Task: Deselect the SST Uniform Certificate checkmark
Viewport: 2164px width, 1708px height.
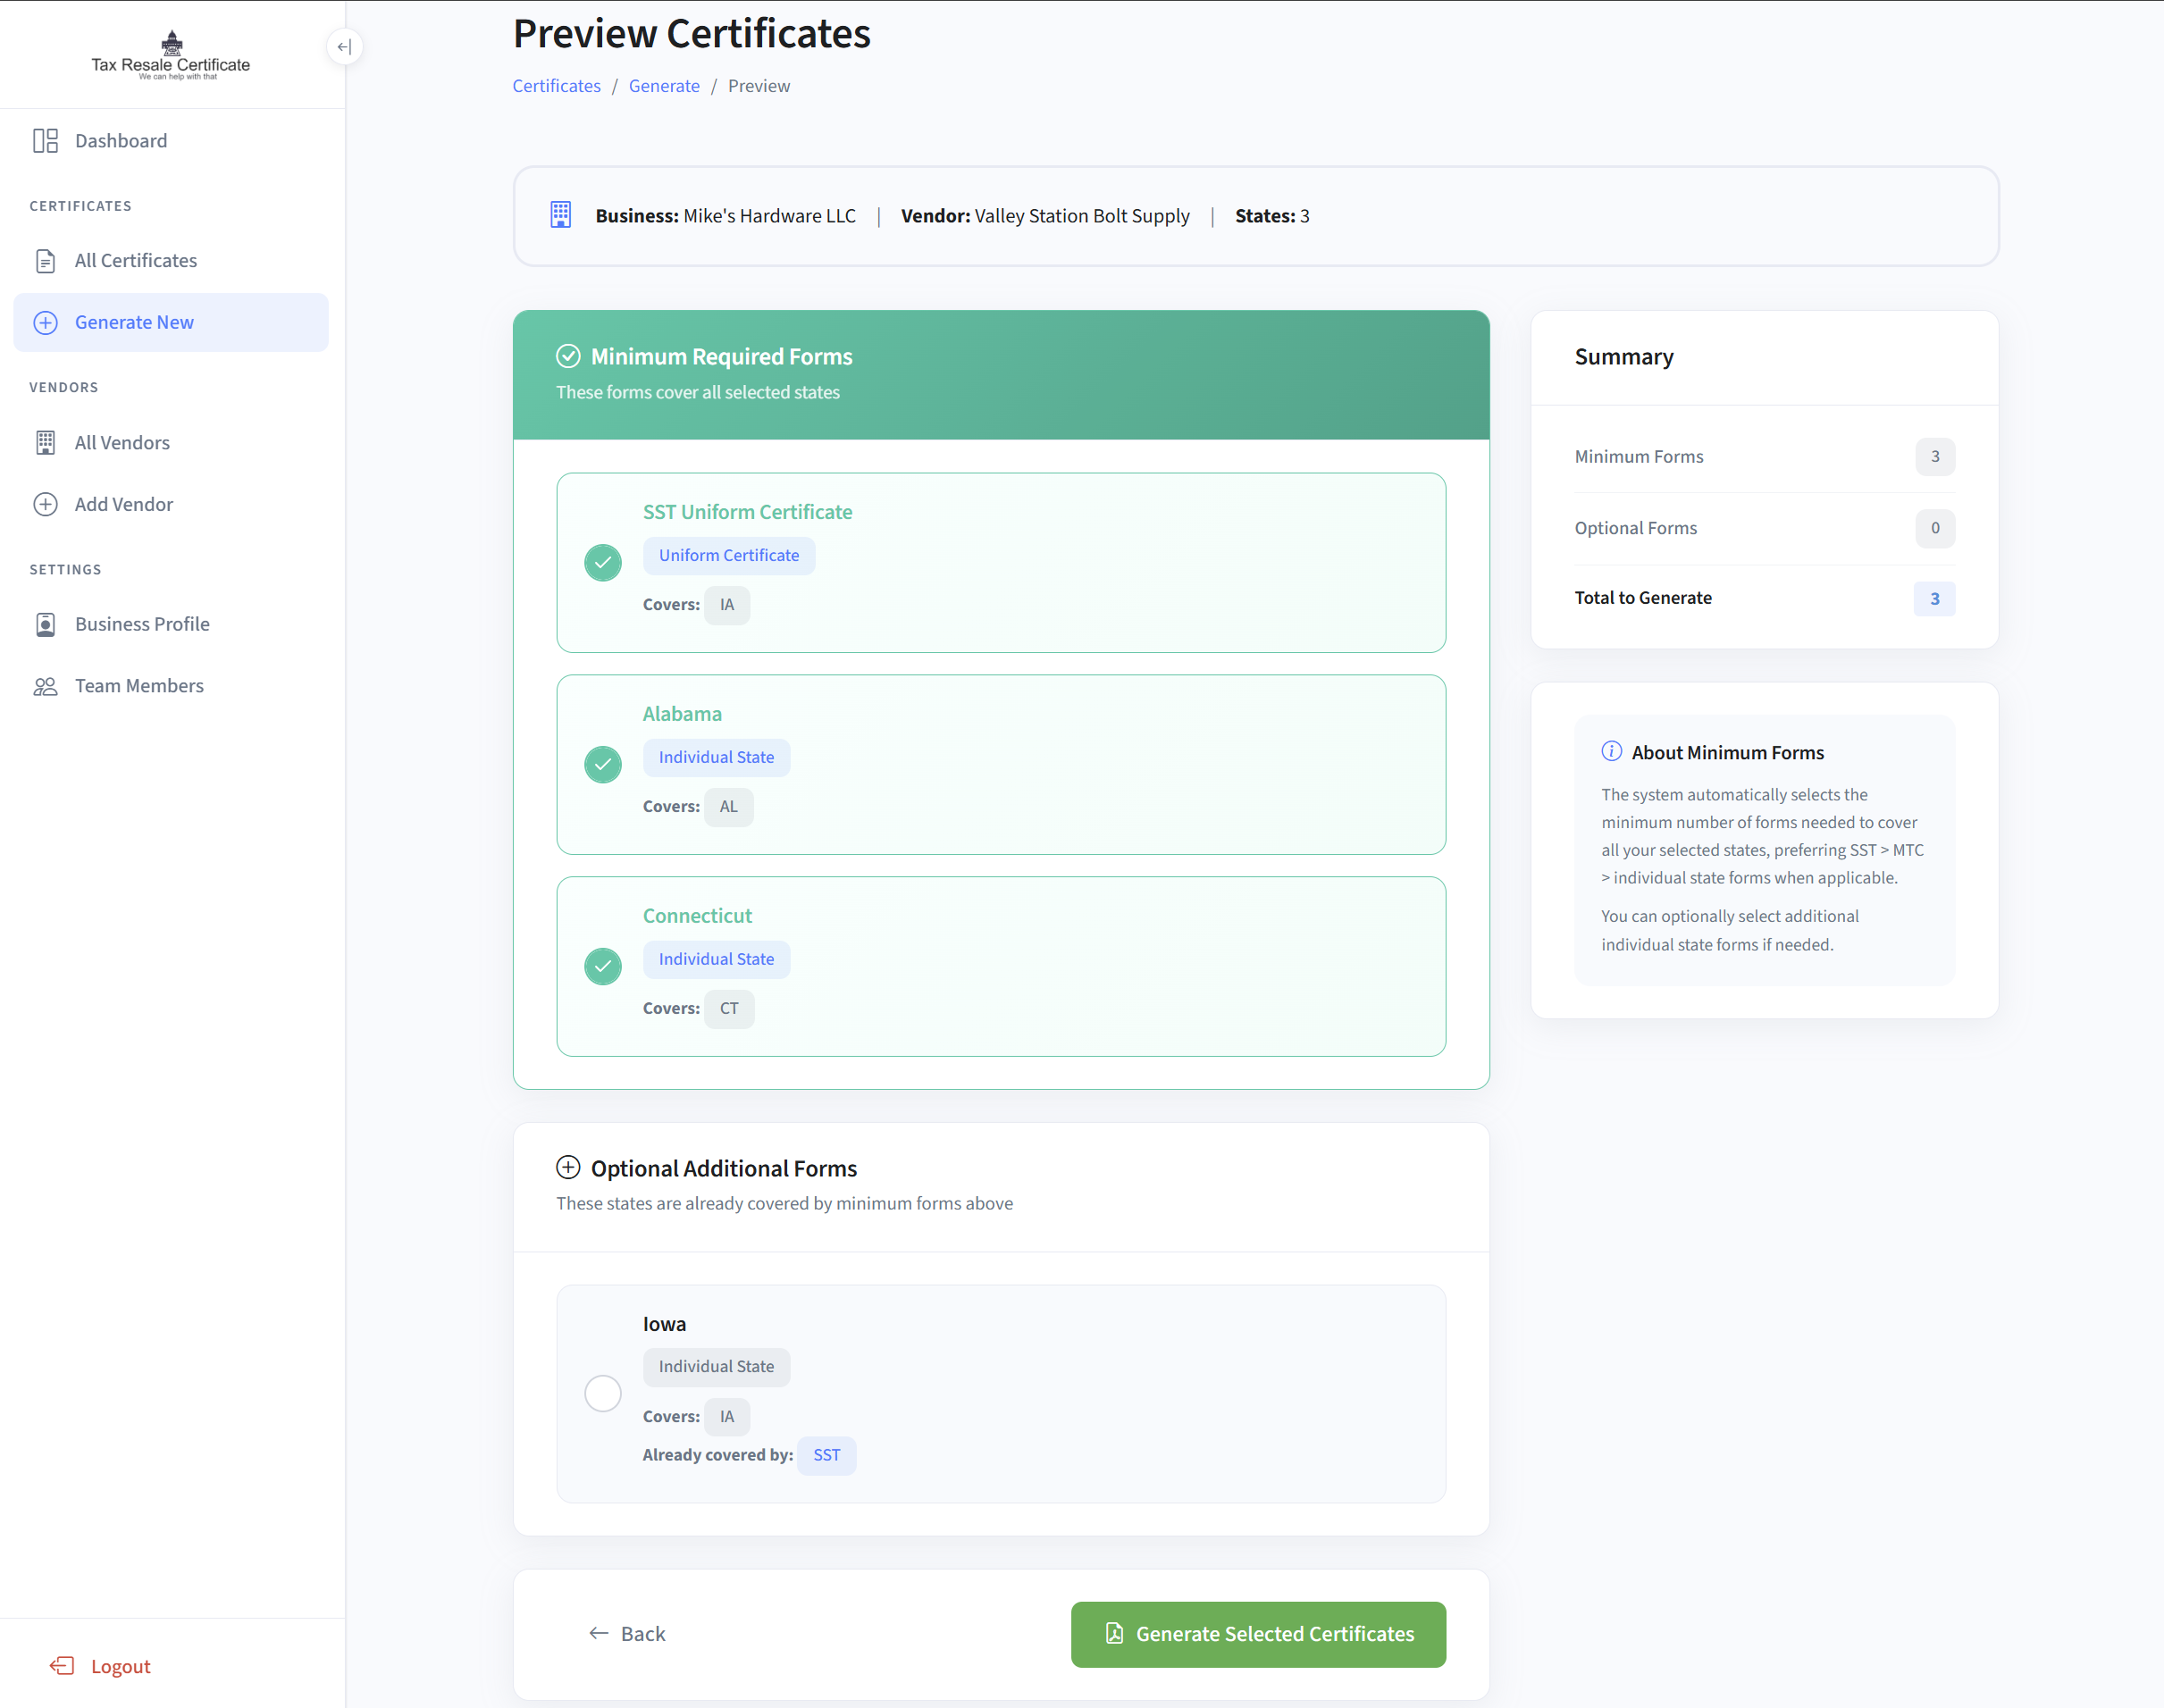Action: (x=602, y=562)
